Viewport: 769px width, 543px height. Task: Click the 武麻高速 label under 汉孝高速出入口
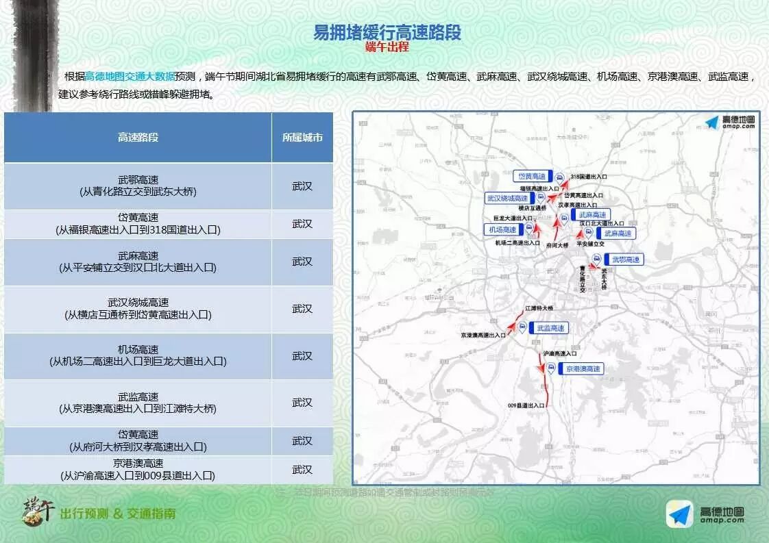591,215
